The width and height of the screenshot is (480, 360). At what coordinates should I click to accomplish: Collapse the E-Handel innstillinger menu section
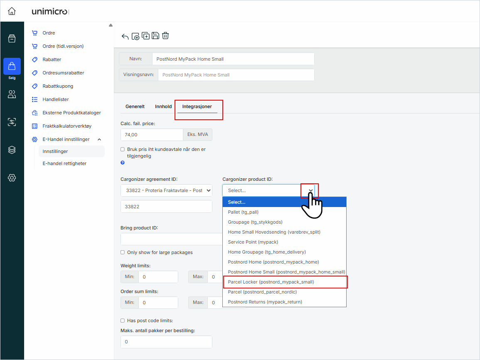[x=99, y=140]
